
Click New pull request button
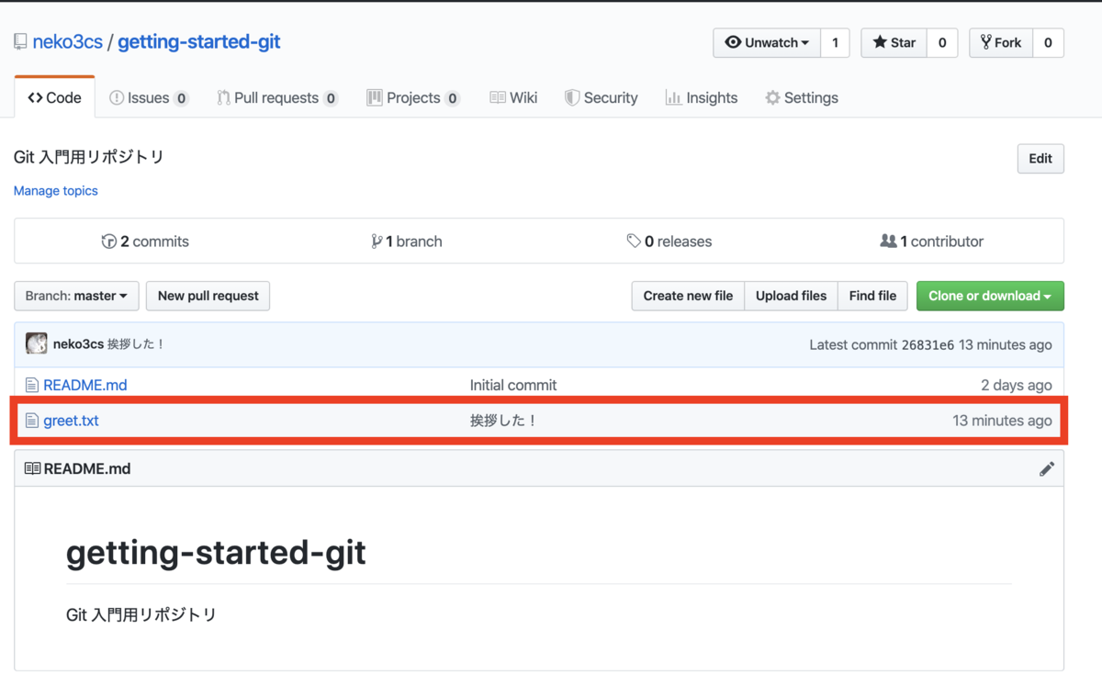click(208, 296)
